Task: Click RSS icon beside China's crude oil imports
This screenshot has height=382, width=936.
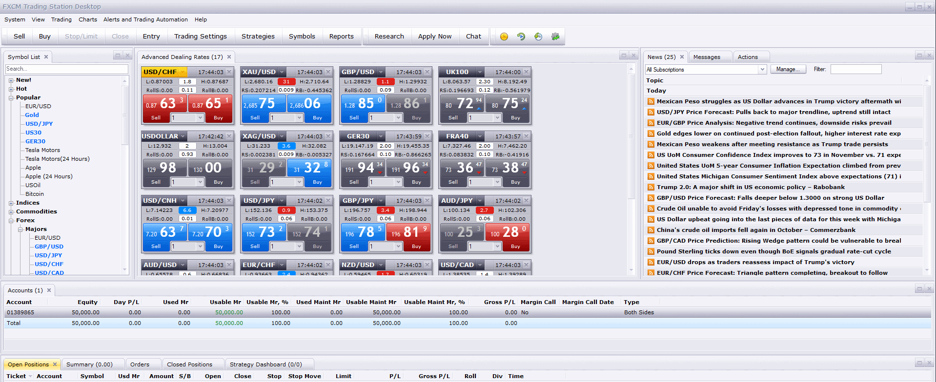Action: click(651, 230)
